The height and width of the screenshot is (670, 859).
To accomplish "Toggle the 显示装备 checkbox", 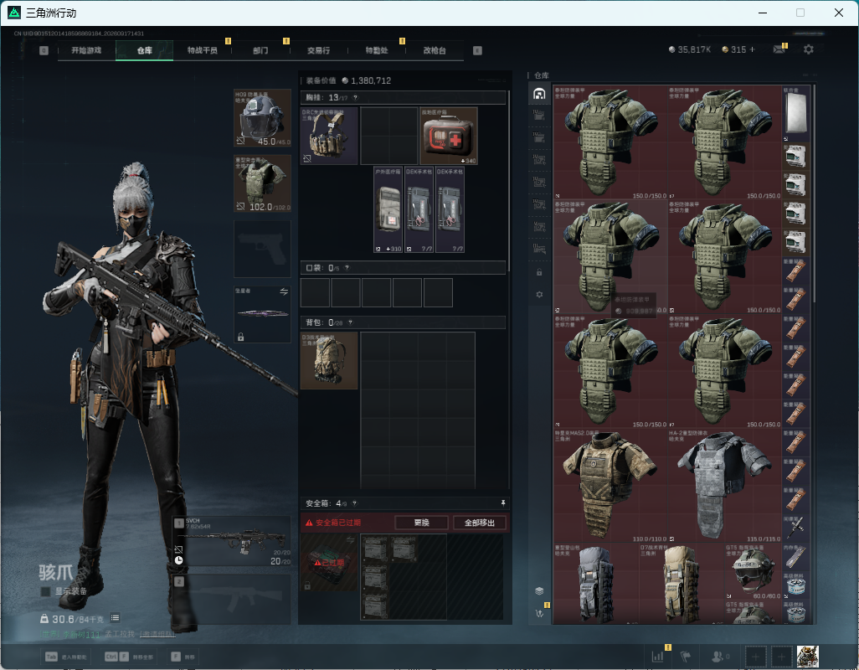I will [x=45, y=591].
